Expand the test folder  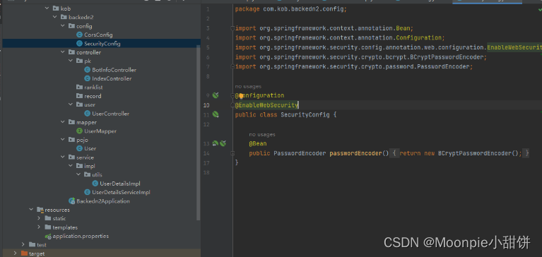point(23,245)
